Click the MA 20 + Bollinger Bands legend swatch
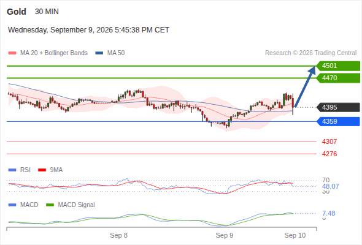 pos(12,53)
